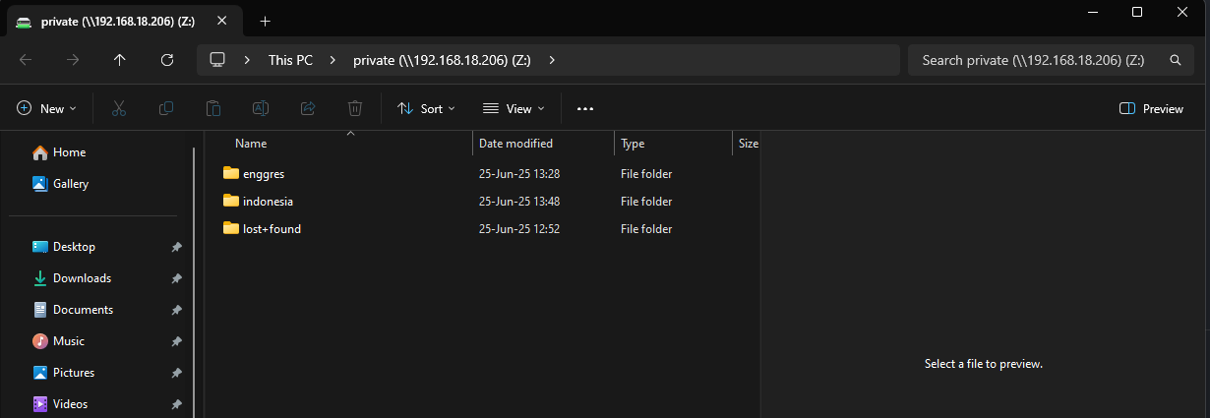
Task: Click date 25-Jun-25 12:52
Action: (x=519, y=229)
